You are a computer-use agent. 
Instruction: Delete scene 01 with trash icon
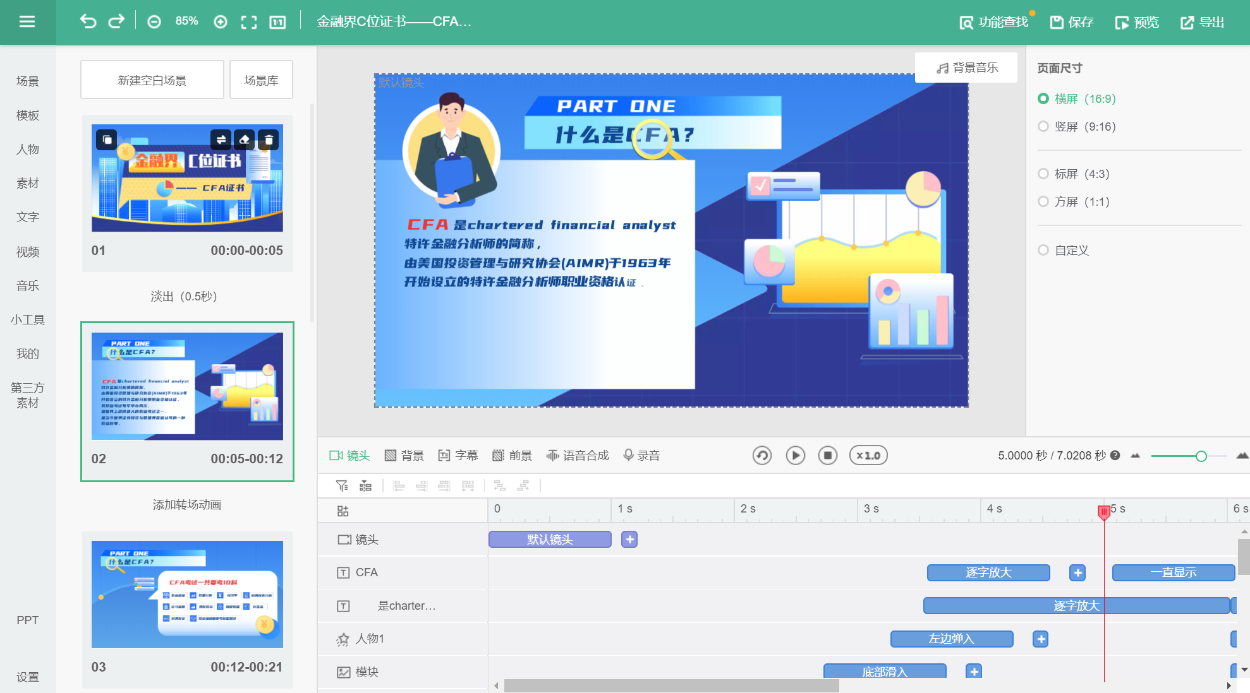pyautogui.click(x=269, y=139)
